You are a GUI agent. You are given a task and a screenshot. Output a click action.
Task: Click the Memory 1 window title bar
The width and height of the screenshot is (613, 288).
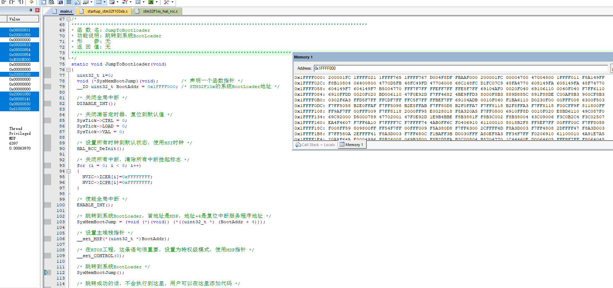tap(453, 57)
